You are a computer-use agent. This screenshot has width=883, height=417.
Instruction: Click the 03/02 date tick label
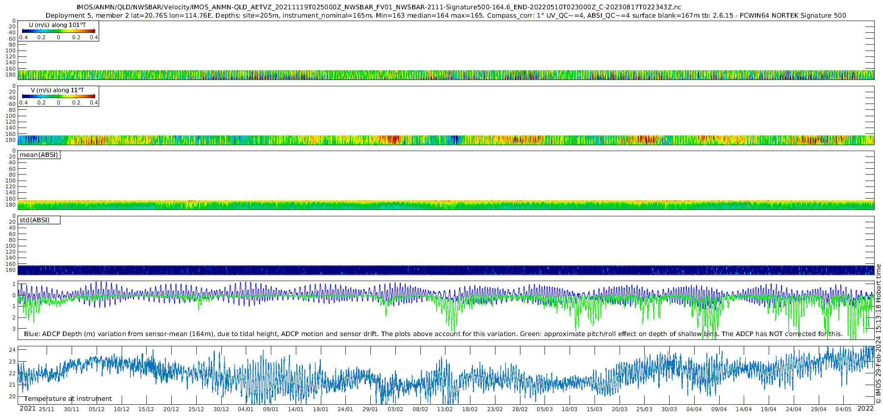click(395, 409)
